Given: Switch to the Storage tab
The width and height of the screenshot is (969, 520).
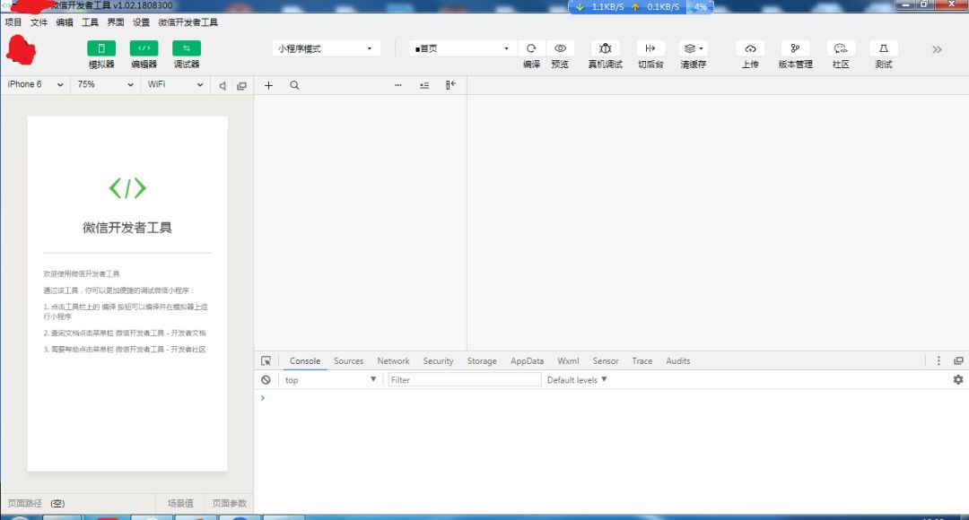Looking at the screenshot, I should tap(482, 360).
